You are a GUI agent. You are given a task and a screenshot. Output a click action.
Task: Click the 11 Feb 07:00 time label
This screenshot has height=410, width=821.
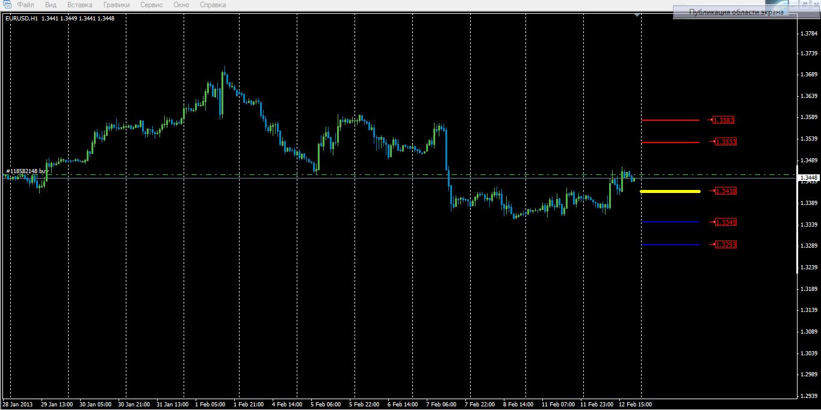[x=558, y=405]
